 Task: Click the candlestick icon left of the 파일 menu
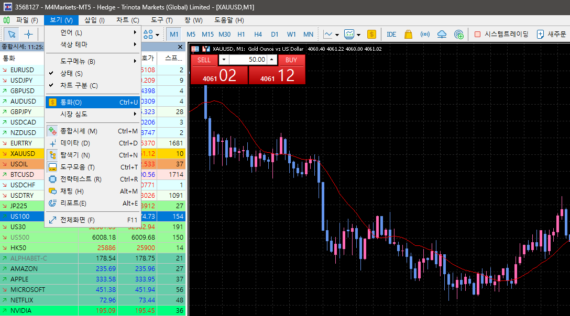6,20
